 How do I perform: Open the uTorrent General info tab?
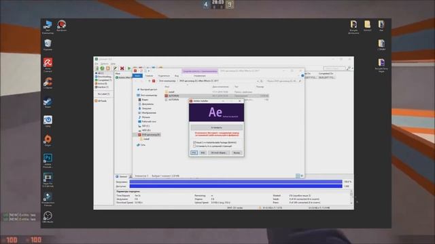coord(121,176)
